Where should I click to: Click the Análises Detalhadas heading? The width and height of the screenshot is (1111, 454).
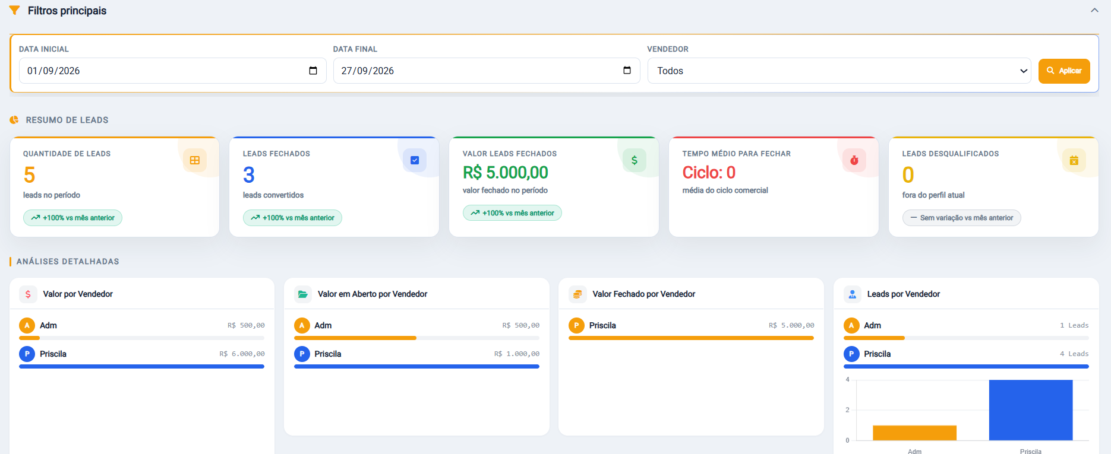pos(68,261)
